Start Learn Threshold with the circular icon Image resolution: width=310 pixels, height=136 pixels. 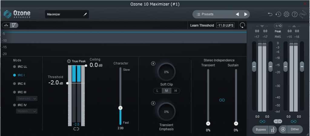coord(242,25)
